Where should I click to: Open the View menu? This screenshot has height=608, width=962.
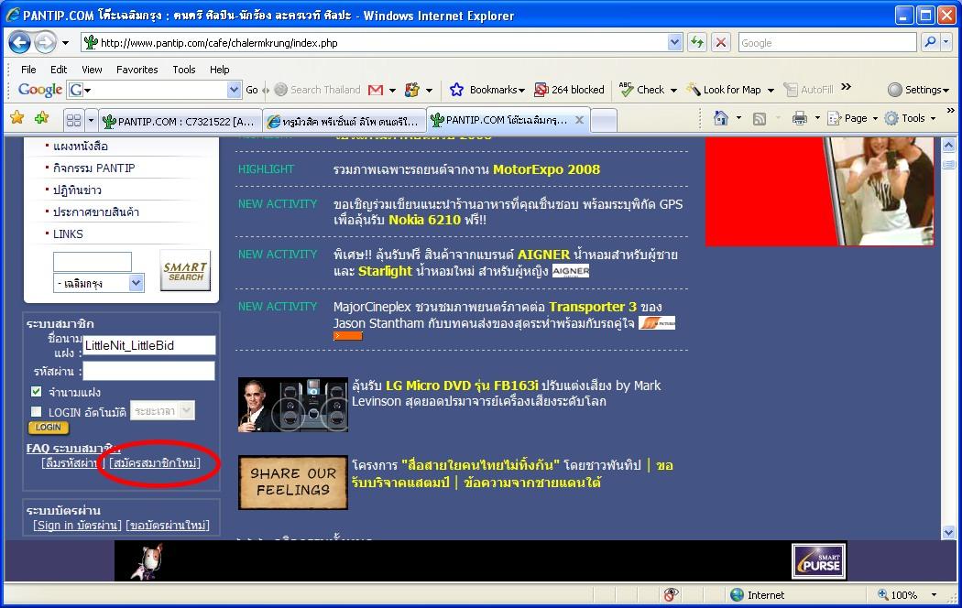(x=92, y=70)
